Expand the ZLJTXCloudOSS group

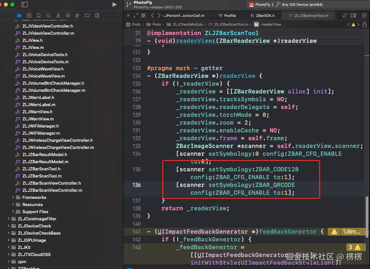click(8, 254)
